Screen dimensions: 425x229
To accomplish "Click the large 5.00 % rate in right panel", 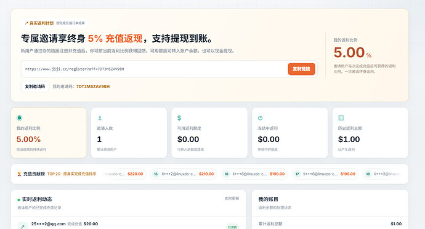I will tap(352, 52).
